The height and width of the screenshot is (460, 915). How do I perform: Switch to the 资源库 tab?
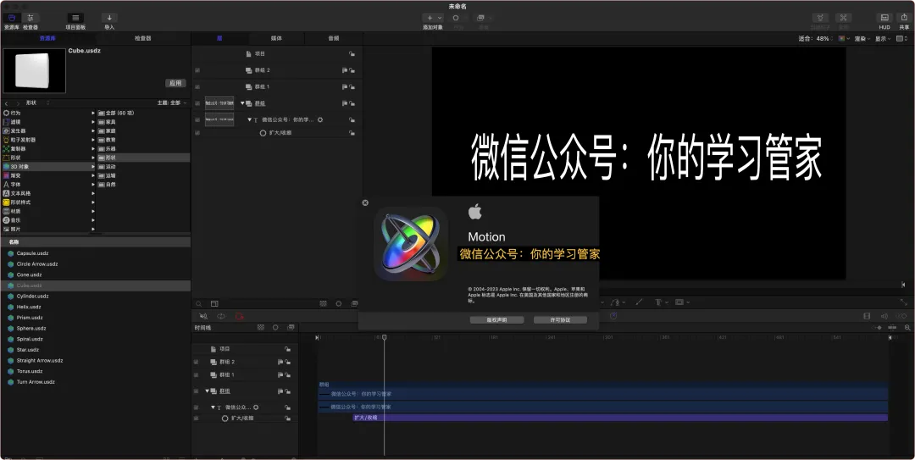click(x=47, y=38)
